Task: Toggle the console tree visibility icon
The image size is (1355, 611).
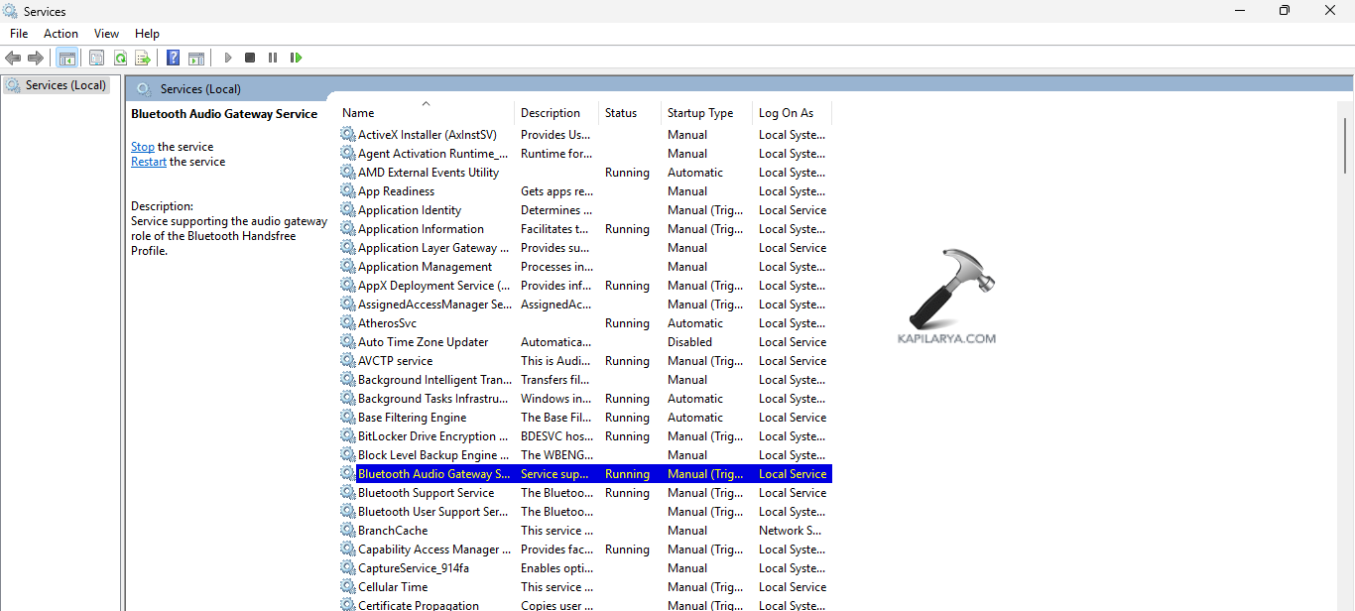Action: pyautogui.click(x=67, y=58)
